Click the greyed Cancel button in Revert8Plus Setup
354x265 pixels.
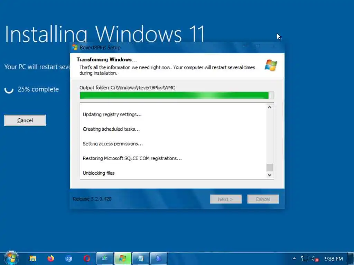click(x=263, y=199)
